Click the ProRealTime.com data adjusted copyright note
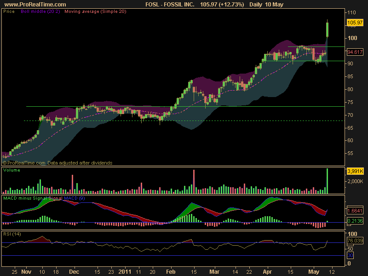Screen dimensions: 368x276 pyautogui.click(x=57, y=163)
